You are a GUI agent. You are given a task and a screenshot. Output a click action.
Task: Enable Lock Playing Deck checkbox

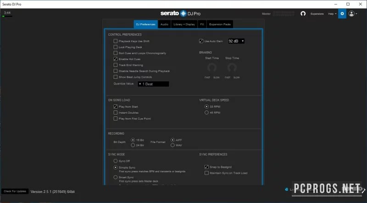[116, 47]
